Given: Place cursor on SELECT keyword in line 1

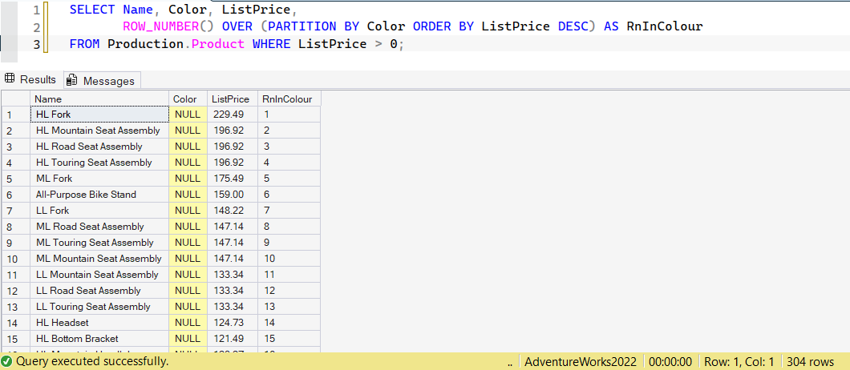Looking at the screenshot, I should click(92, 10).
